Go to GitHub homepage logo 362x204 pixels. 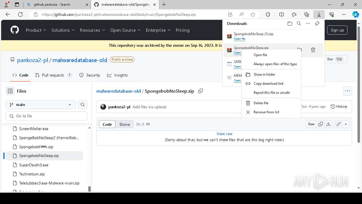coord(15,30)
